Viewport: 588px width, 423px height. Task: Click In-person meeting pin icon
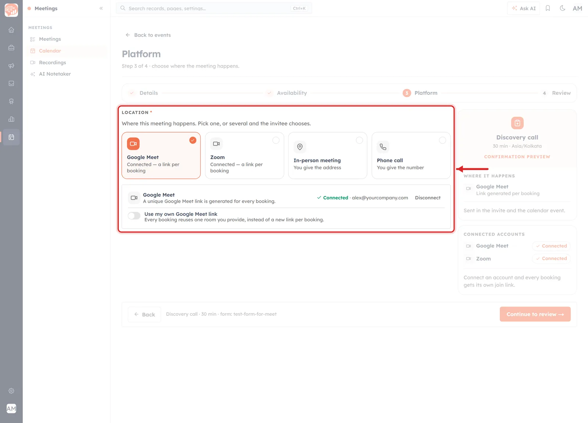pos(300,147)
